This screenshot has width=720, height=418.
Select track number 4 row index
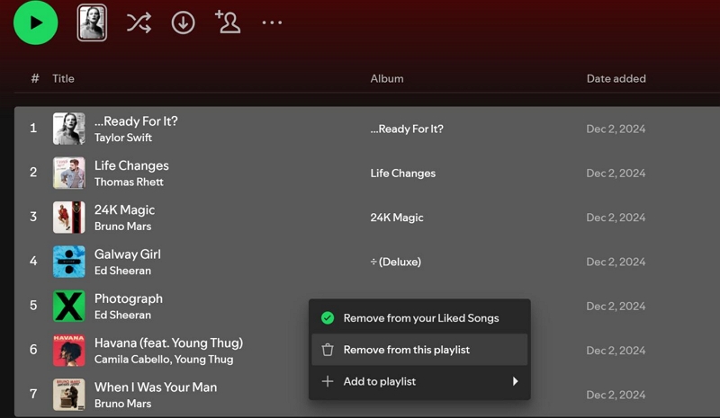33,261
